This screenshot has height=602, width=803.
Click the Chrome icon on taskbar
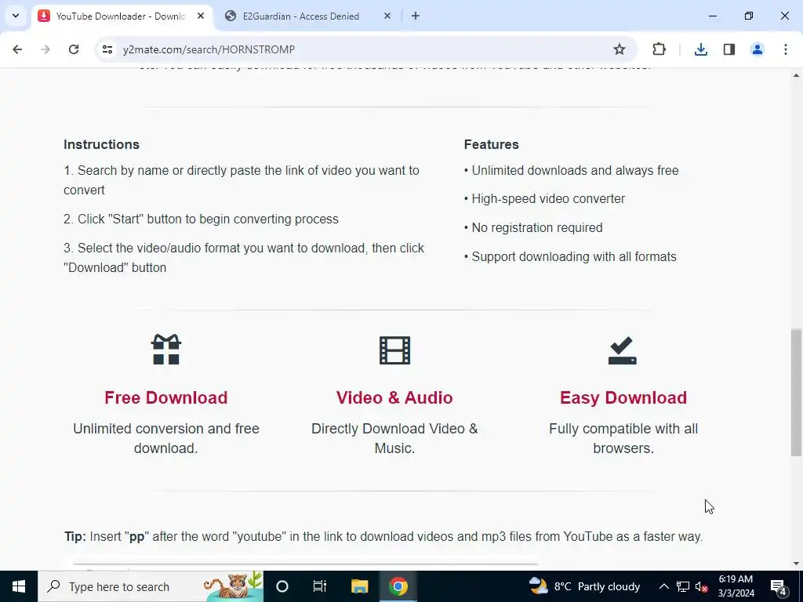coord(398,586)
